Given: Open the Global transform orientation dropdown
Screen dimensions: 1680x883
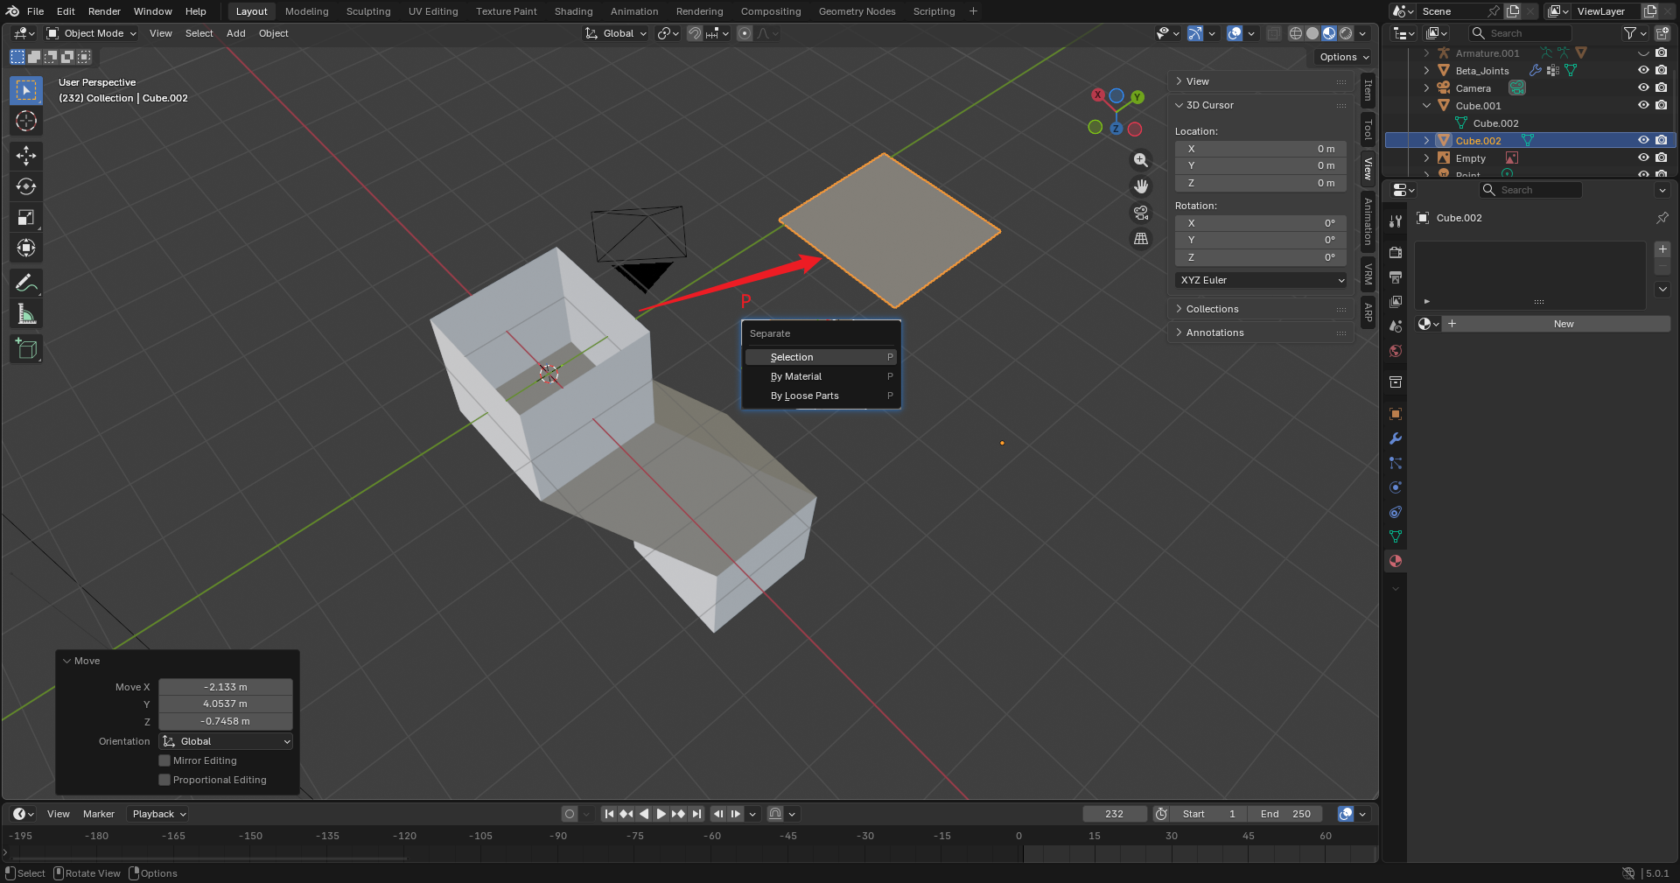Looking at the screenshot, I should point(616,33).
